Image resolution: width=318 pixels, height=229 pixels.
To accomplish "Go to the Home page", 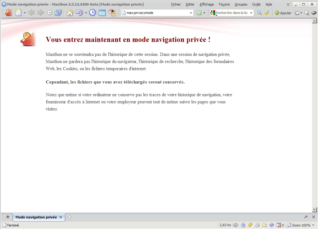I will coord(70,13).
